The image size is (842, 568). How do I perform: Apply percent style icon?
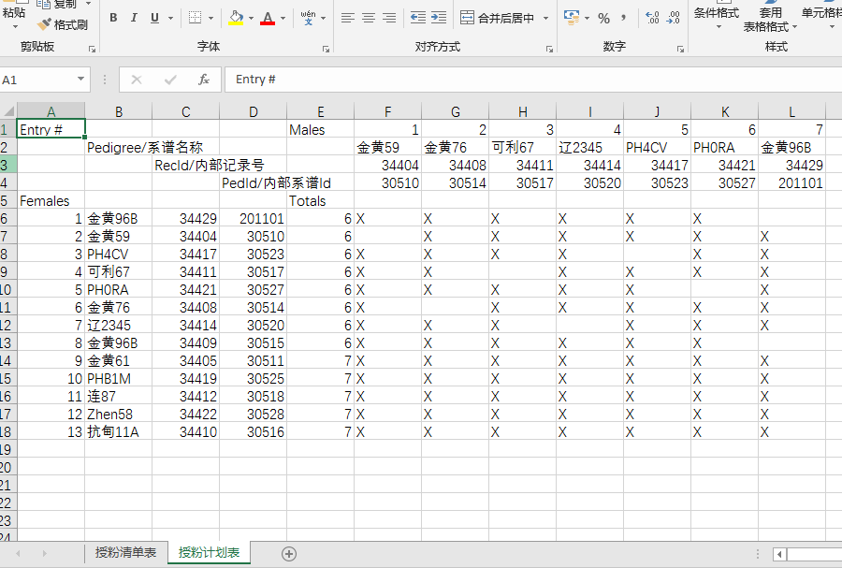(604, 19)
